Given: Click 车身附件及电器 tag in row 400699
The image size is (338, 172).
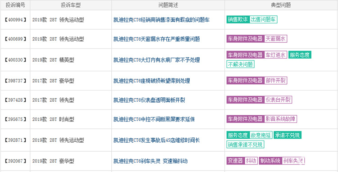Looking at the screenshot, I should pos(245,39).
